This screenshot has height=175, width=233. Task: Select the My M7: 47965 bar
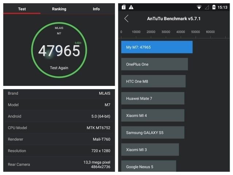(157, 47)
